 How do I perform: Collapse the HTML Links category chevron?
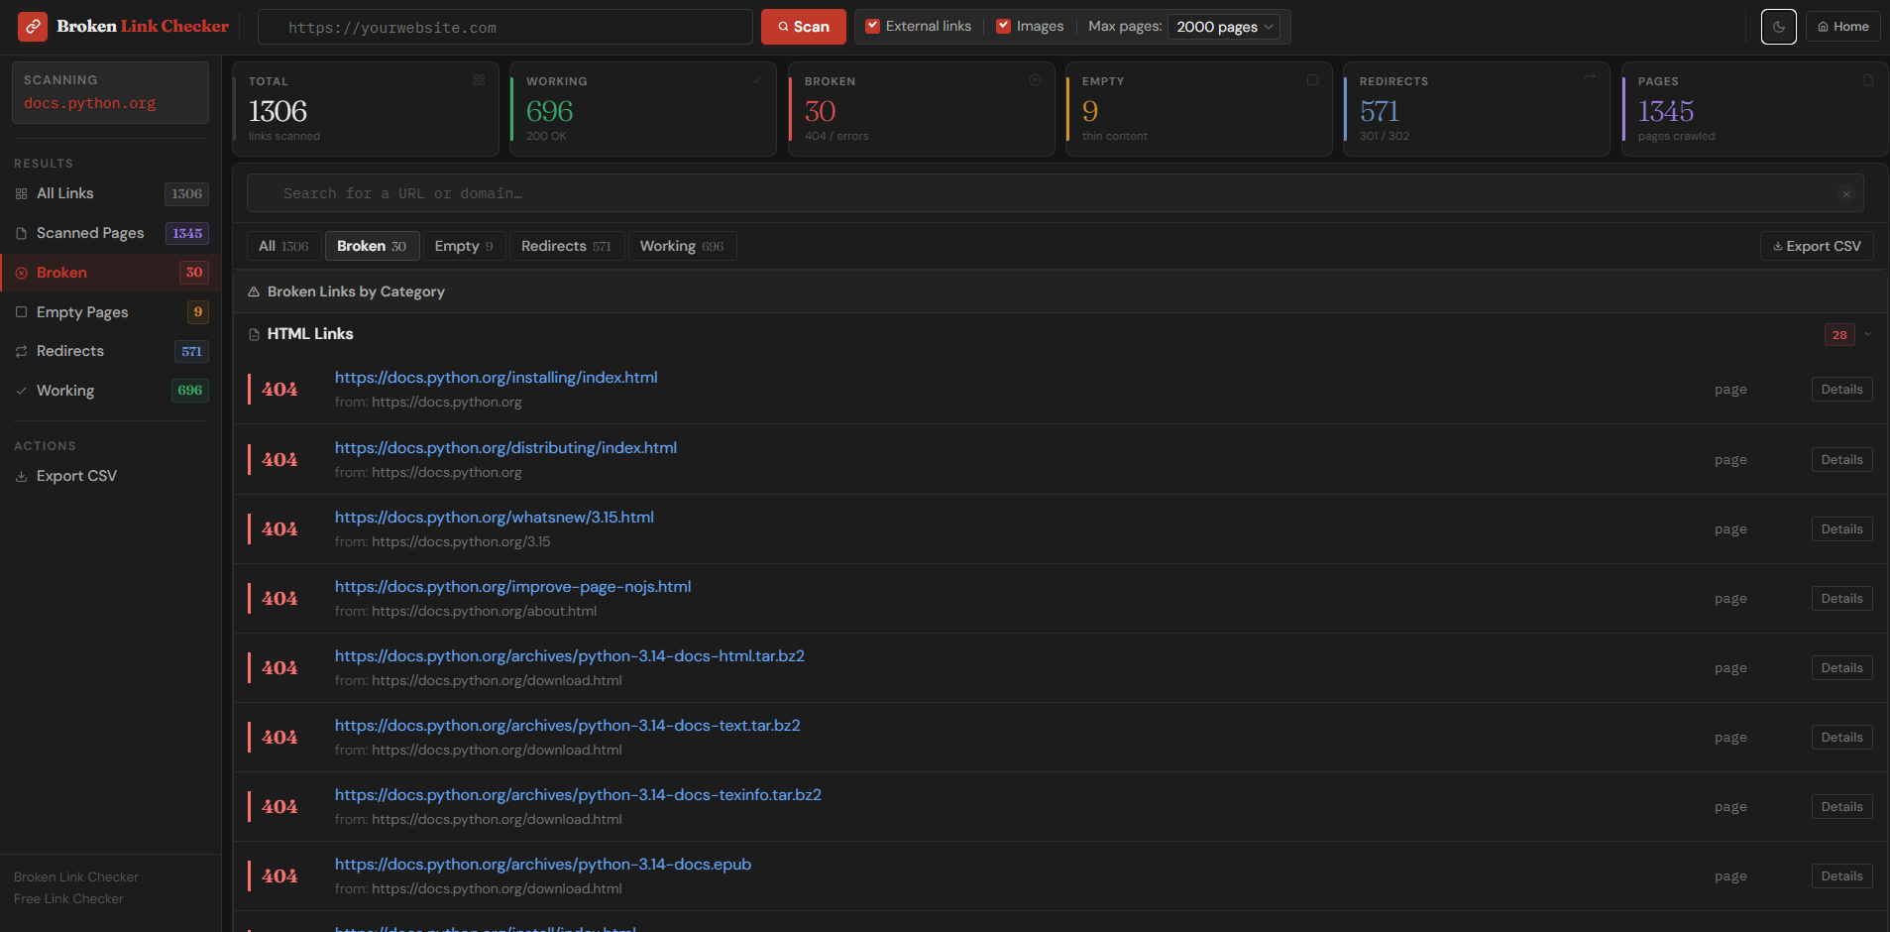[x=1867, y=335]
